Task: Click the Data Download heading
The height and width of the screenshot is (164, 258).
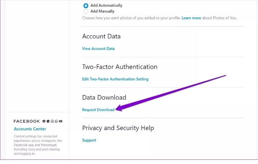Action: click(x=104, y=97)
